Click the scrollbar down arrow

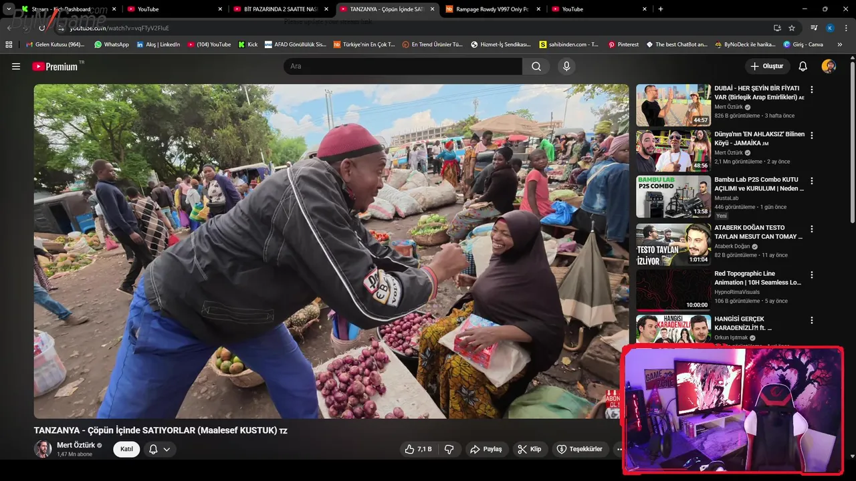point(852,456)
